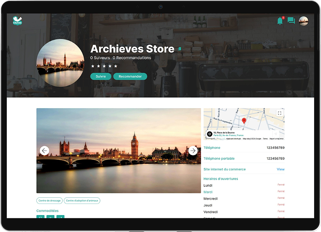Select Vendredi in opening hours
Screen dimensions: 321x232
click(x=211, y=212)
